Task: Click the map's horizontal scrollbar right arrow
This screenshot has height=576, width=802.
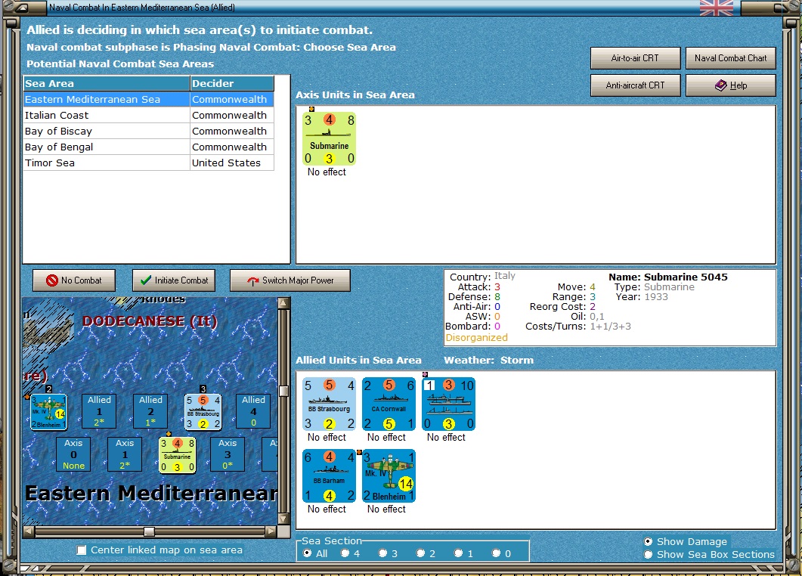Action: point(271,531)
